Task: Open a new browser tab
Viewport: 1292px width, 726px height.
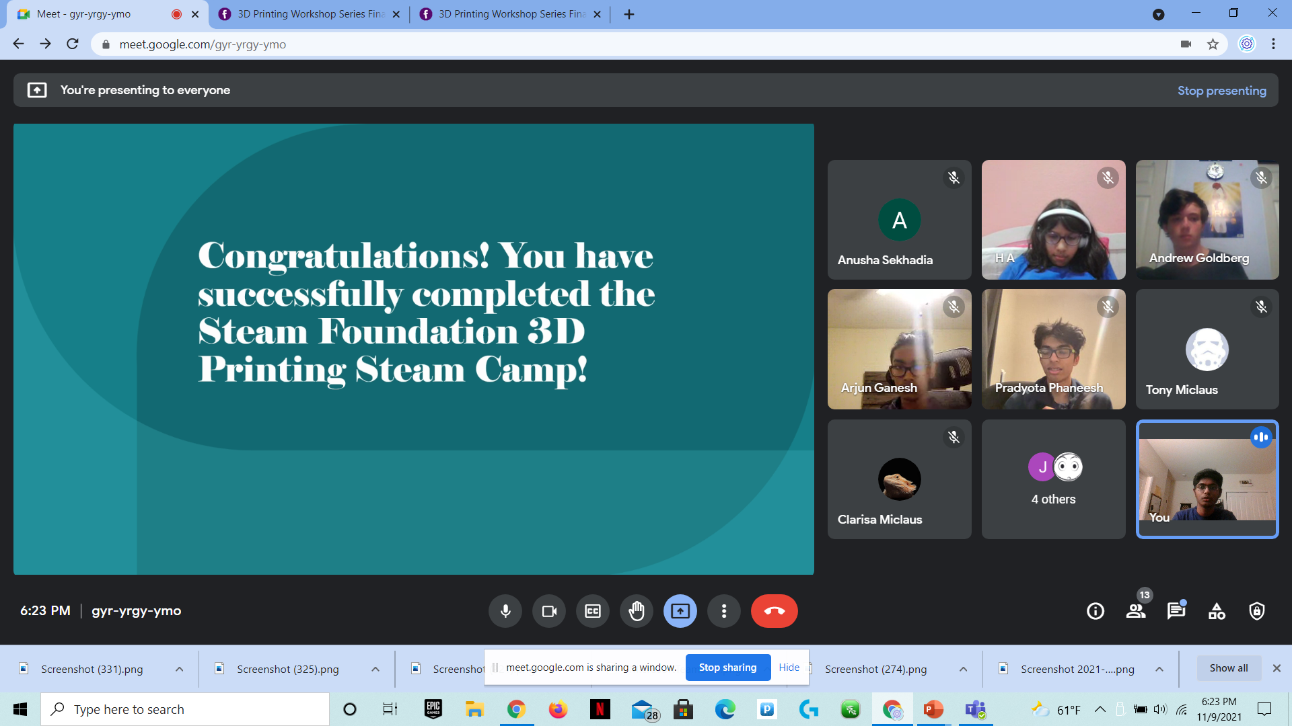Action: click(629, 14)
